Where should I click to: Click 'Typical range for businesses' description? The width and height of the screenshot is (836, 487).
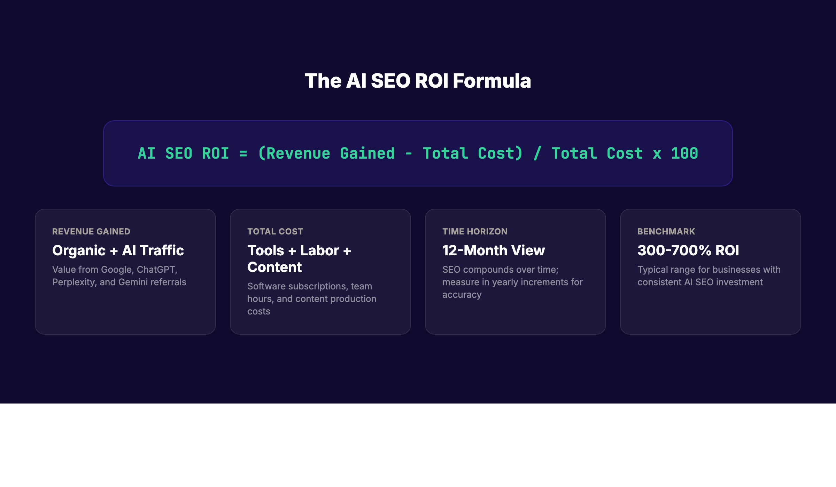click(x=709, y=276)
